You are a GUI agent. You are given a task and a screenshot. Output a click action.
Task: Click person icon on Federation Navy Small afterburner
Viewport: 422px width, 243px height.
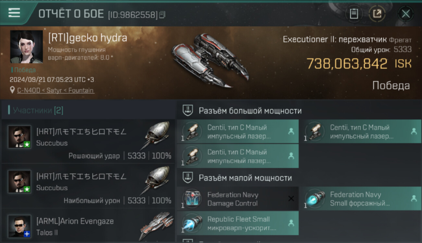(414, 199)
